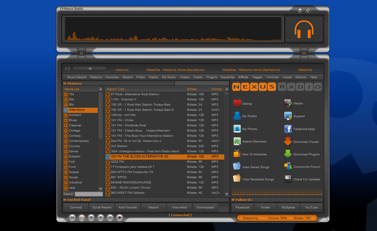This screenshot has height=231, width=377.
Task: Pause the current stream
Action: pos(91,218)
